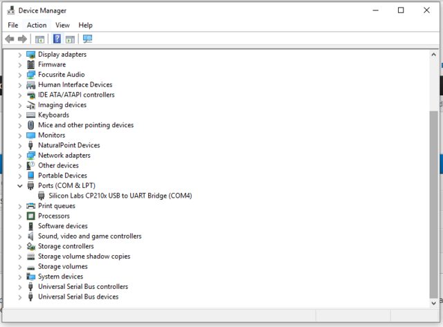Image resolution: width=443 pixels, height=327 pixels.
Task: Click the Firmware chip icon
Action: [x=30, y=64]
